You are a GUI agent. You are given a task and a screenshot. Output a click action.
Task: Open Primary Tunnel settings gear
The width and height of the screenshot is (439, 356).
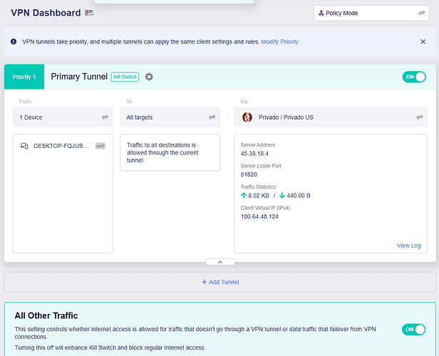[149, 77]
